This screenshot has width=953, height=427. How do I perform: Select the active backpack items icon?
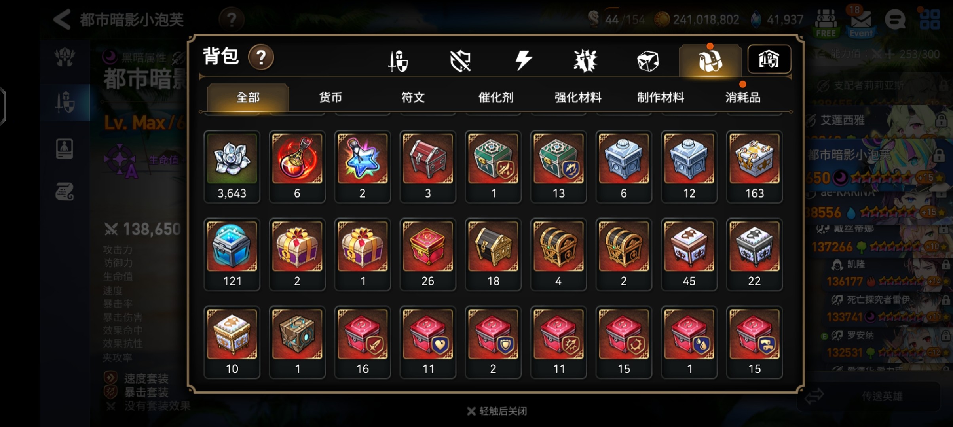710,60
